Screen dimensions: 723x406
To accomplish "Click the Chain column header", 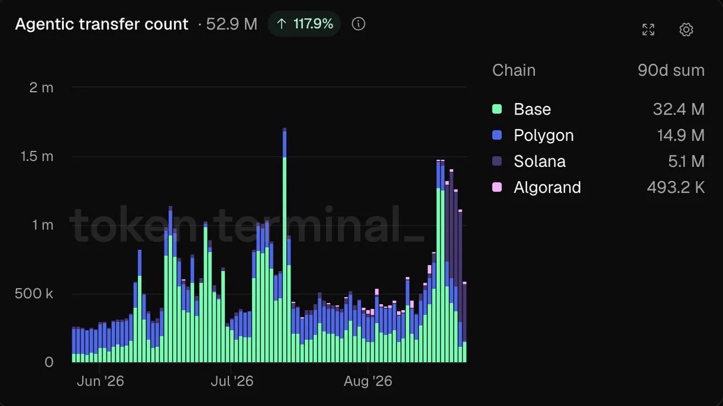I will pyautogui.click(x=514, y=70).
